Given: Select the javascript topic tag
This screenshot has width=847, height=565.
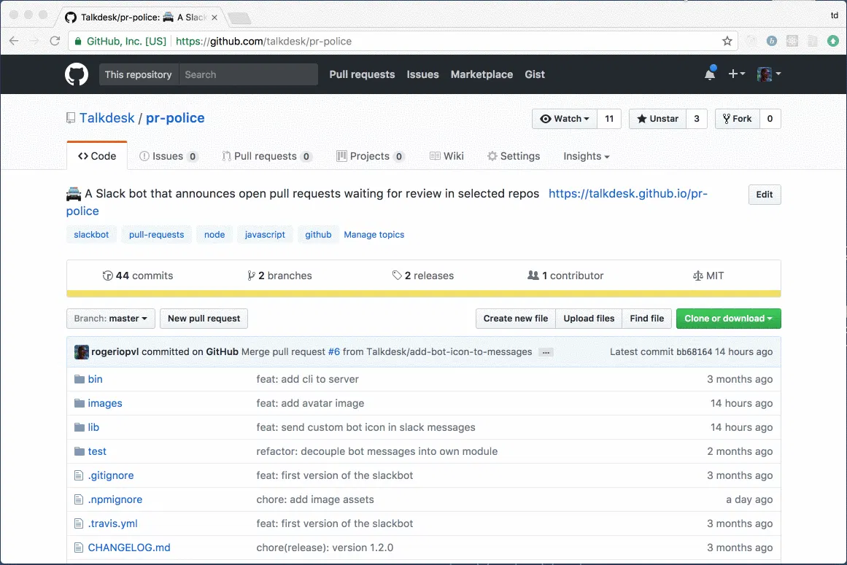Looking at the screenshot, I should (265, 235).
